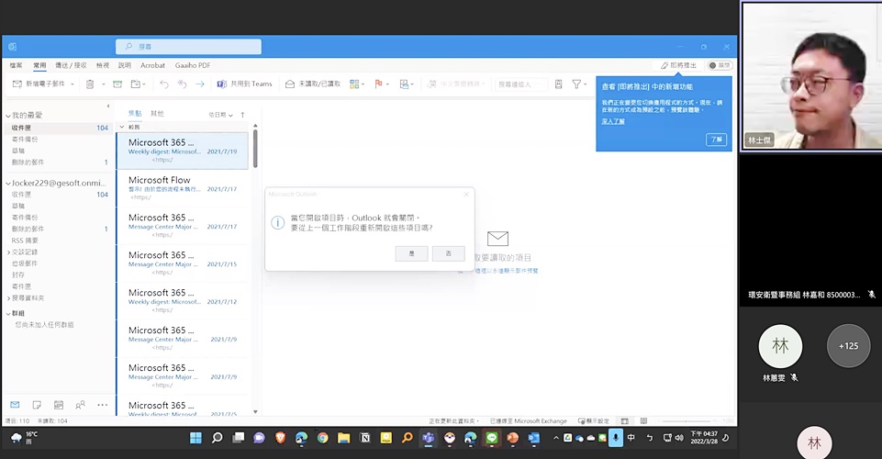Screen dimensions: 882x459
Task: Collapse the 我的最愛 favorites section
Action: click(x=7, y=116)
